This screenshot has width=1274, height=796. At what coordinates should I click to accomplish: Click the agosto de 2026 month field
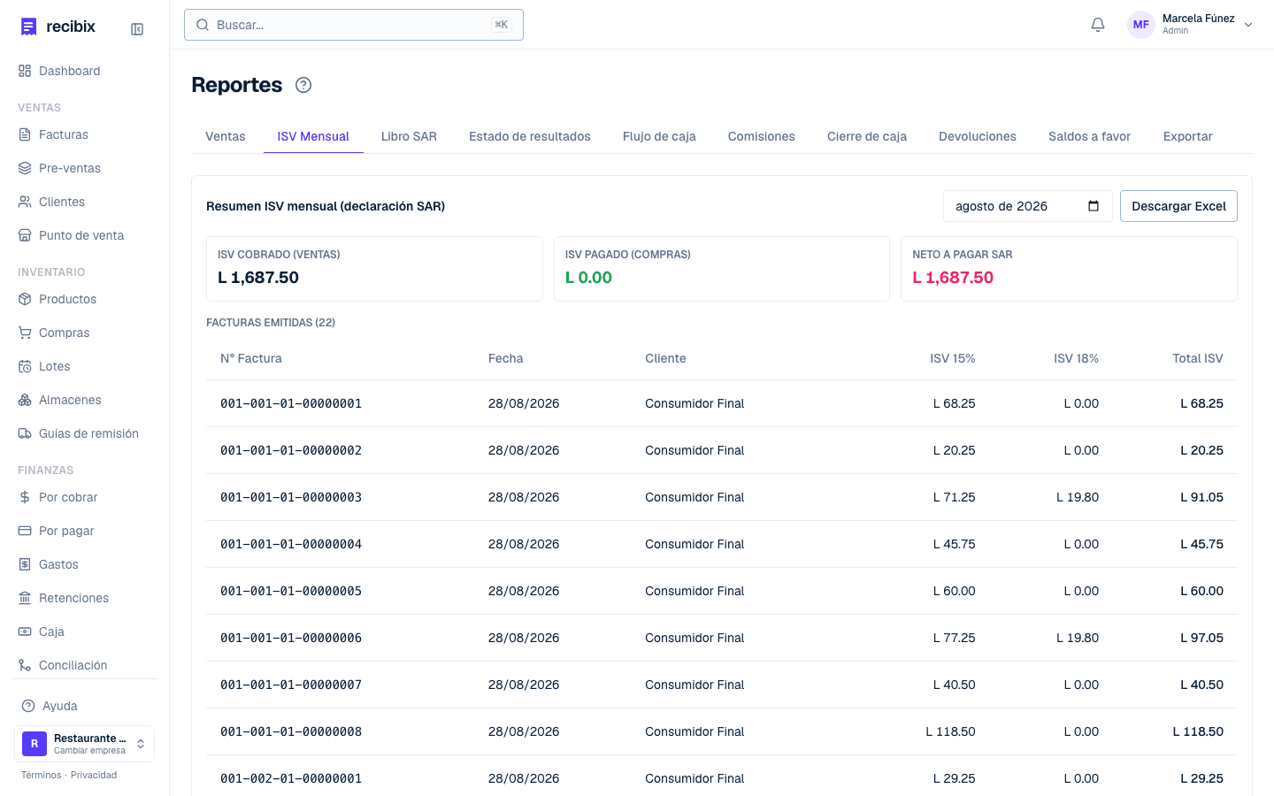coord(1027,206)
